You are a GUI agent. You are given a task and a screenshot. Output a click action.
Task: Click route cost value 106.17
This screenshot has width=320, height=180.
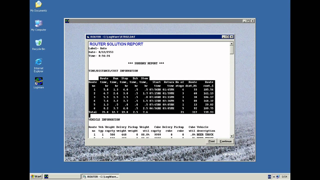coord(208,97)
